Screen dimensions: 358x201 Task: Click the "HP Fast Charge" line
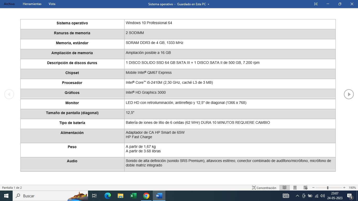139,137
